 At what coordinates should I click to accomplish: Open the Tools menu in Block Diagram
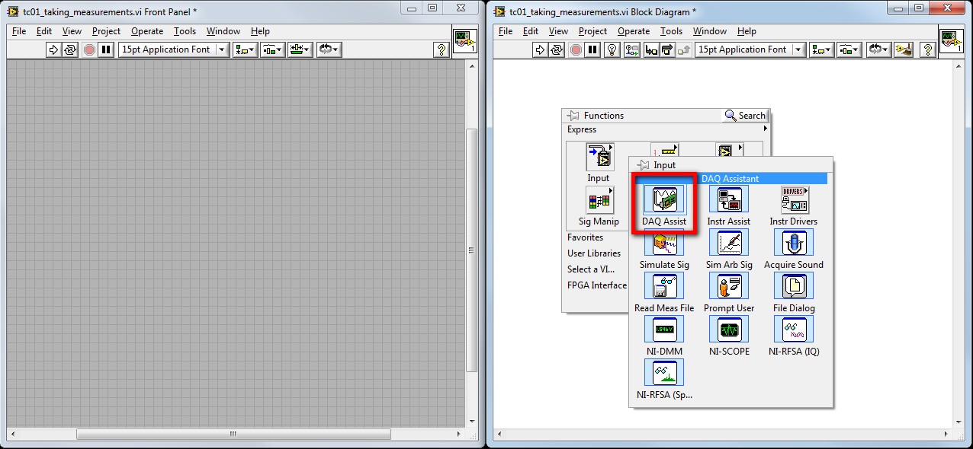671,31
